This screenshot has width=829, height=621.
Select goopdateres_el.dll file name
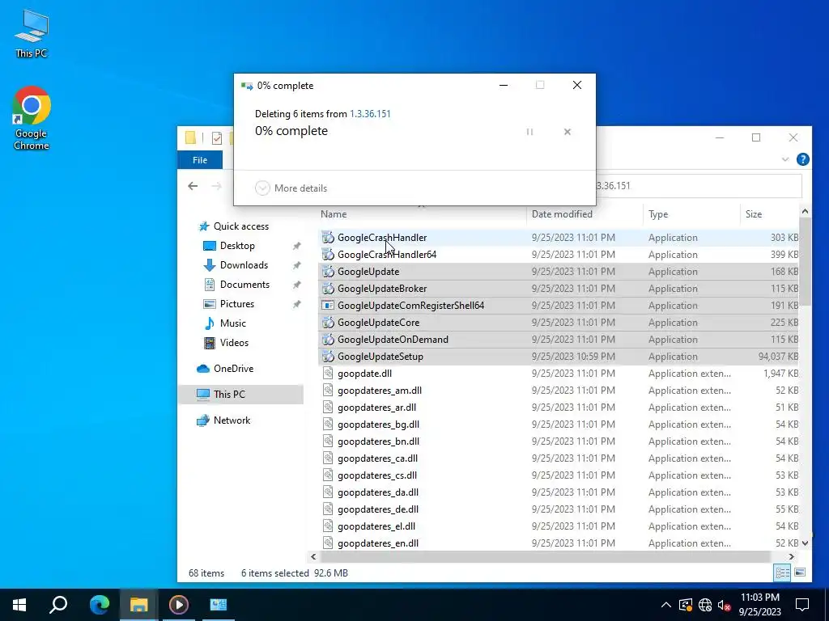(376, 526)
